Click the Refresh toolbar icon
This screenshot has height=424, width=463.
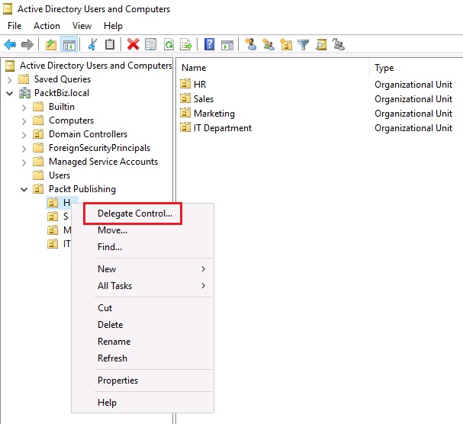pos(169,44)
